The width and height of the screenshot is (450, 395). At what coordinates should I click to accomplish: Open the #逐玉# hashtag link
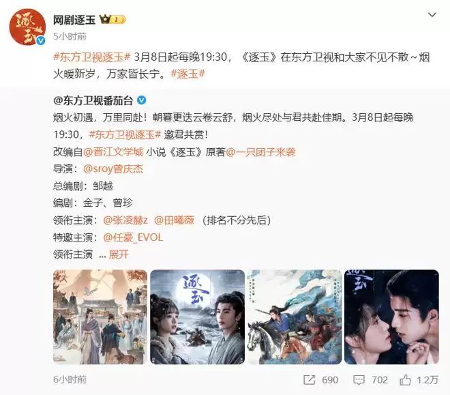pos(187,74)
